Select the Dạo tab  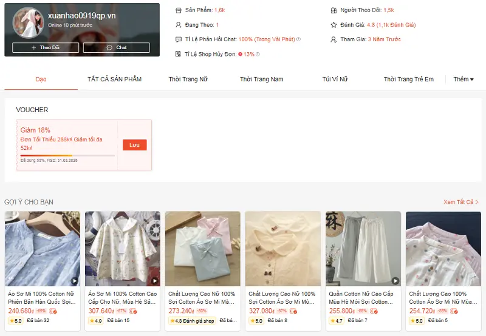click(41, 79)
